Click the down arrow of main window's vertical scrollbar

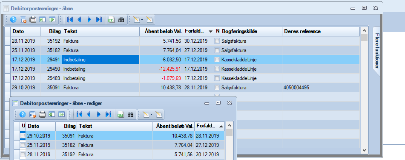364,150
